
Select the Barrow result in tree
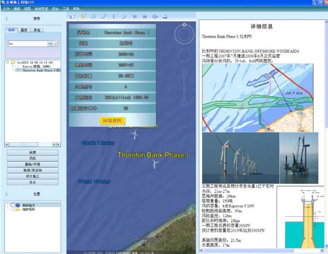(36, 66)
